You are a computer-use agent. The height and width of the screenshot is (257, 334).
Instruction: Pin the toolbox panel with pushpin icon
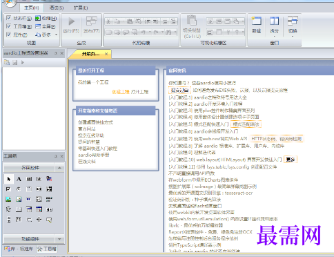[x=56, y=156]
